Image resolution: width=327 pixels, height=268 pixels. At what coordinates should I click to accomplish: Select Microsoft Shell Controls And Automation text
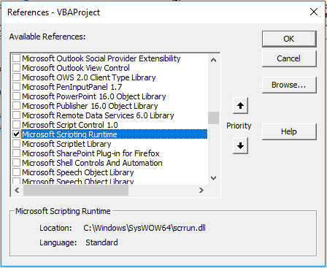[92, 163]
